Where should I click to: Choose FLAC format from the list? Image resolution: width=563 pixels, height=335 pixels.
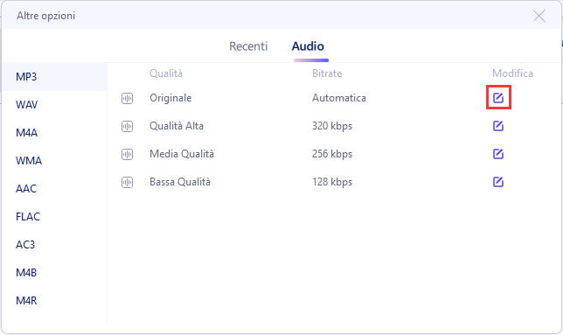point(54,217)
